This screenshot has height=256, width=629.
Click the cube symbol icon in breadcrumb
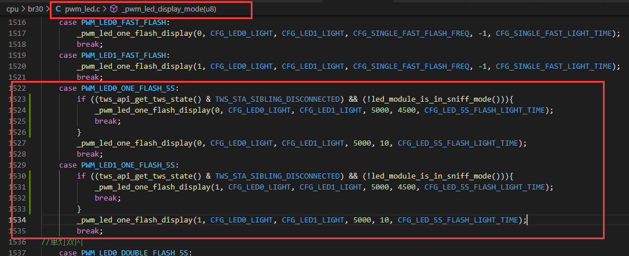tap(114, 9)
